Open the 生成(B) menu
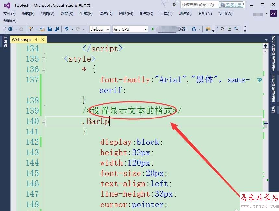279x211 pixels. pyautogui.click(x=86, y=14)
